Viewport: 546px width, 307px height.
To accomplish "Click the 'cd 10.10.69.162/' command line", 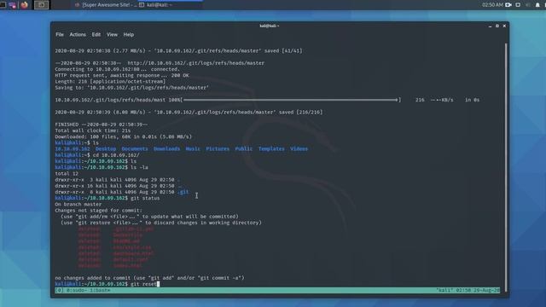I will (97, 155).
